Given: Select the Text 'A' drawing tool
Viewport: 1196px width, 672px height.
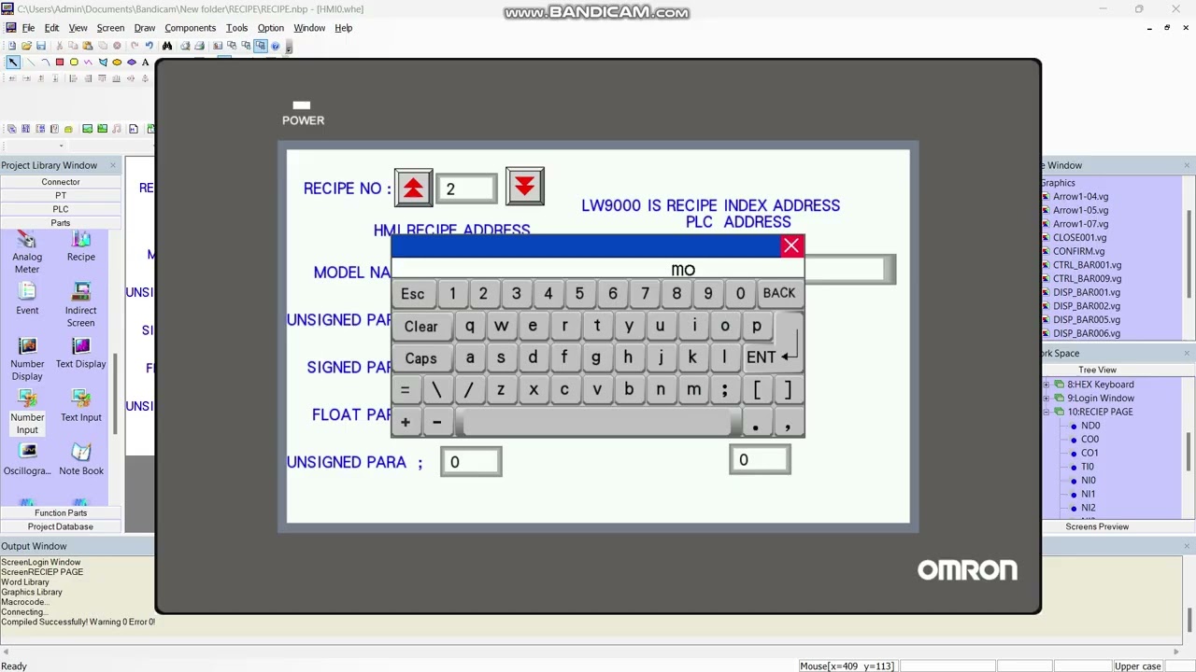Looking at the screenshot, I should [x=146, y=63].
